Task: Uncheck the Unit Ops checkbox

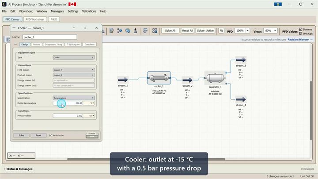Action: tap(301, 34)
